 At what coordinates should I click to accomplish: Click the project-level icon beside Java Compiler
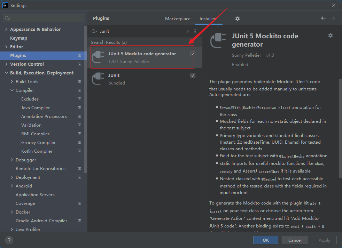80,108
